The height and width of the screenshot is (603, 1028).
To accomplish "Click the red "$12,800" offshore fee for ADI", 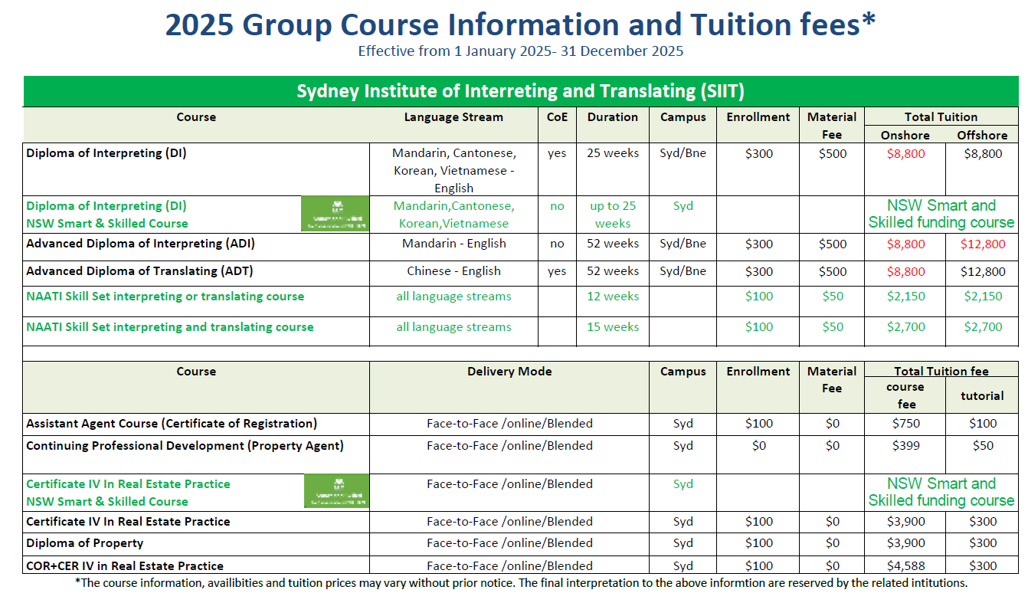I will (x=982, y=244).
